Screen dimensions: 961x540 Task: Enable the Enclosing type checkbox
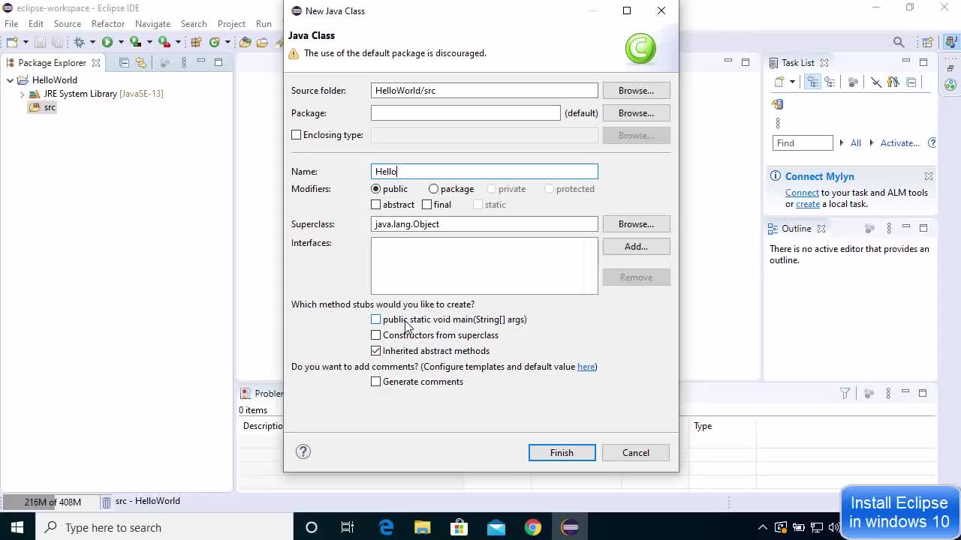[x=296, y=135]
